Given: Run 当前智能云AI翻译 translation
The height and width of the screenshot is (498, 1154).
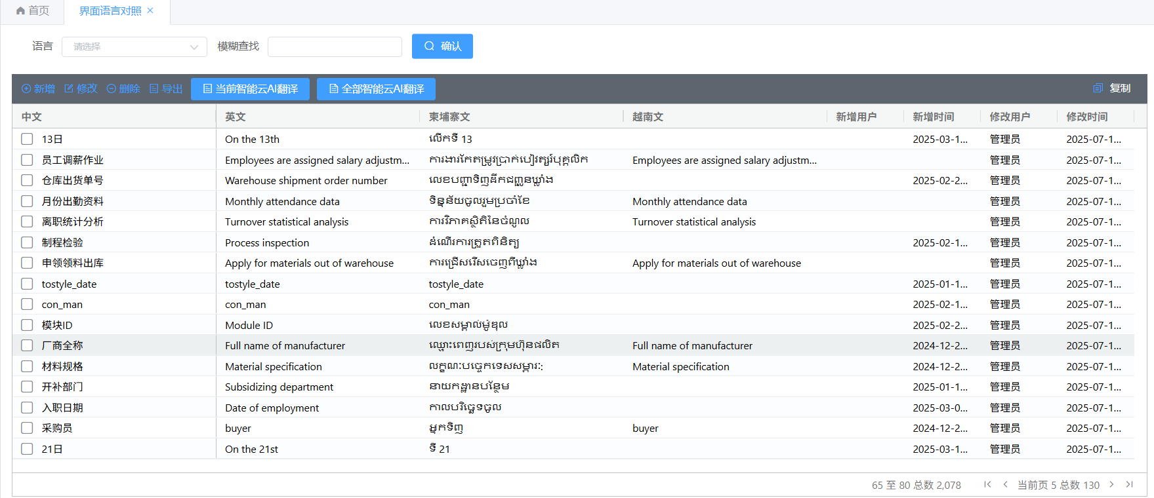Looking at the screenshot, I should pyautogui.click(x=250, y=89).
